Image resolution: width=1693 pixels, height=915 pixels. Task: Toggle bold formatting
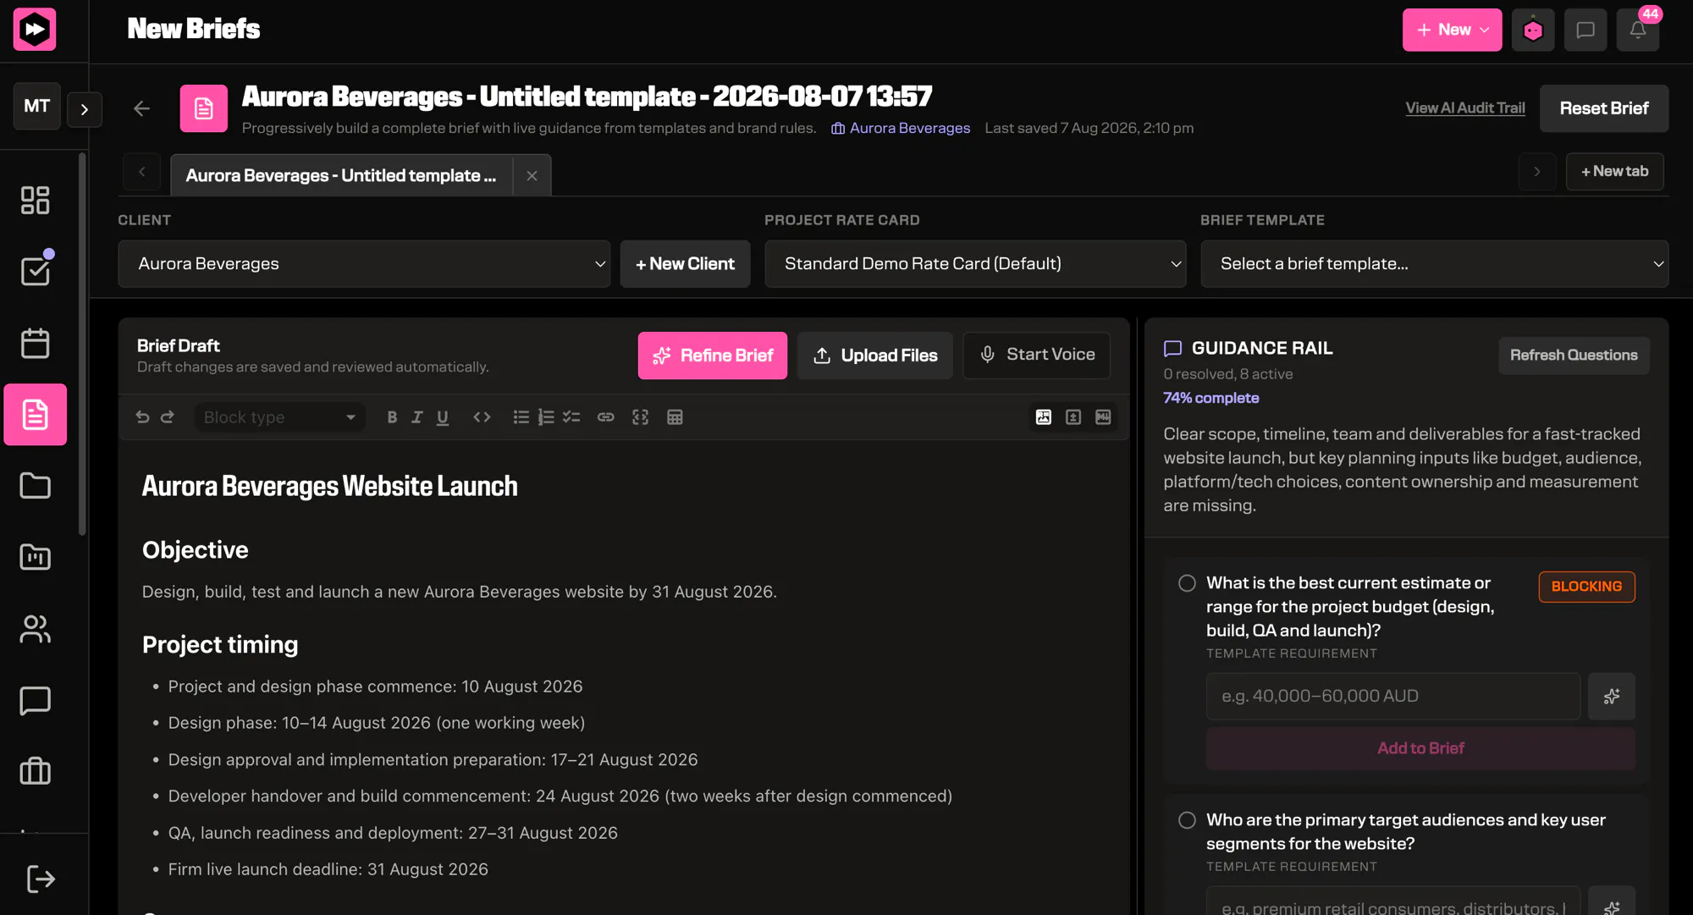click(x=392, y=417)
